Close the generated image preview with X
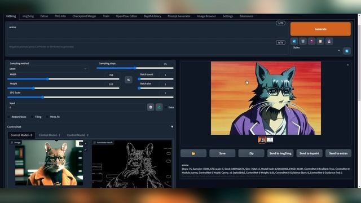This screenshot has width=361, height=203. click(x=347, y=65)
